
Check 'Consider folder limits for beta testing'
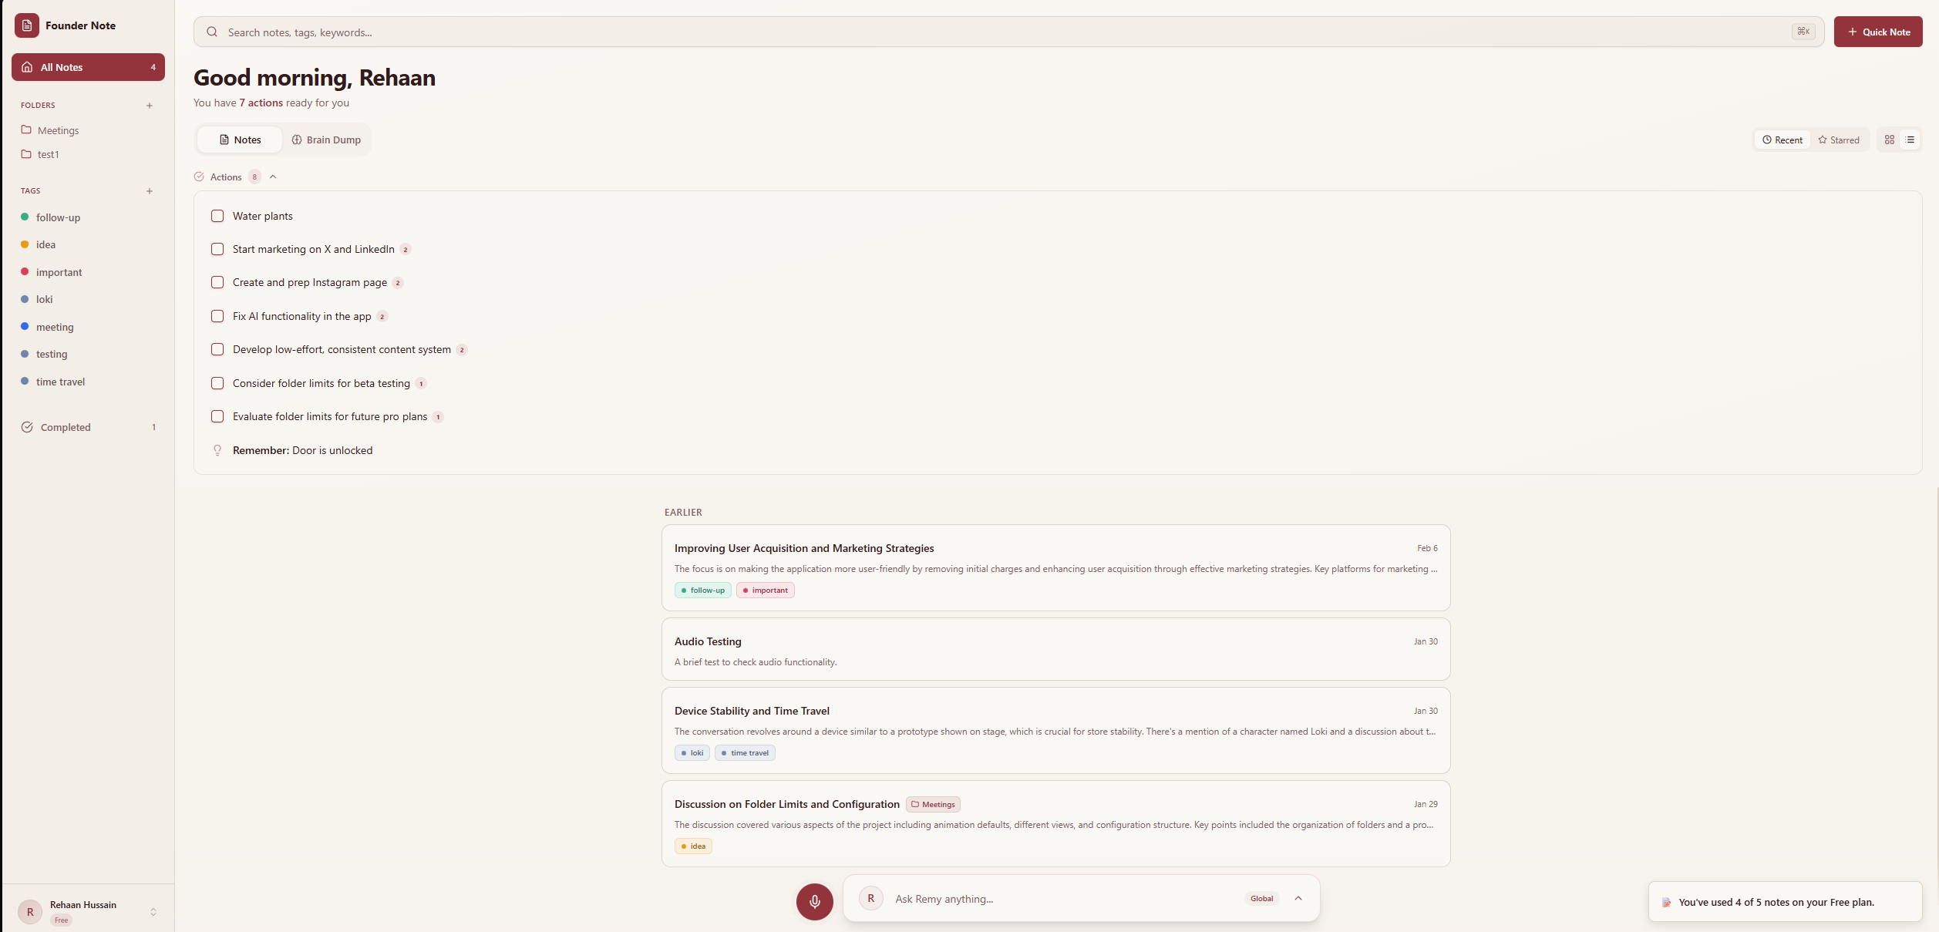217,383
